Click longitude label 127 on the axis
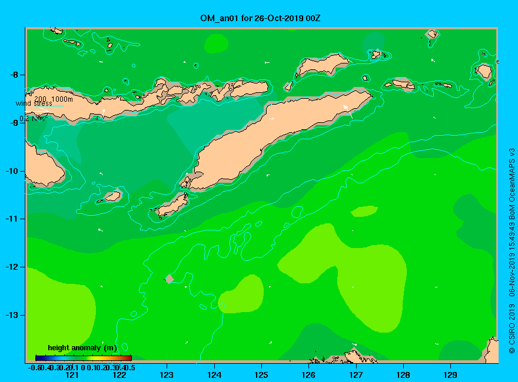Screen dimensions: 518x382 (x=356, y=375)
